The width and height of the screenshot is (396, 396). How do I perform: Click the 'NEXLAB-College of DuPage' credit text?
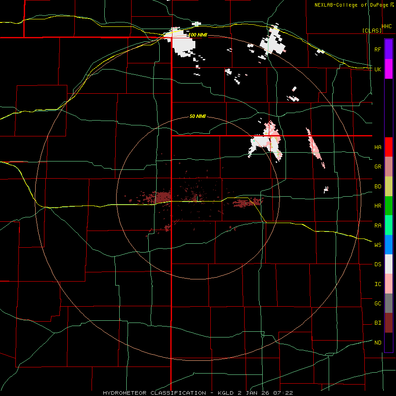tap(351, 5)
